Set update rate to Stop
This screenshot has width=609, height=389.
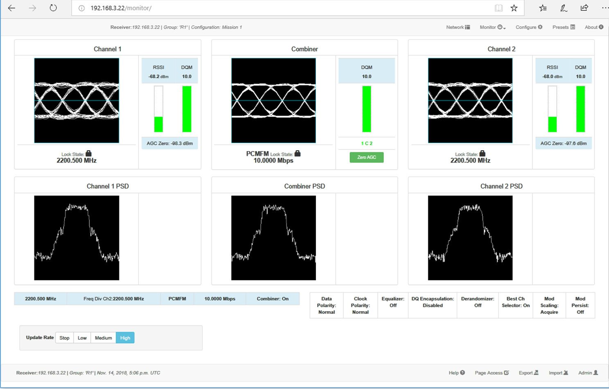coord(64,338)
